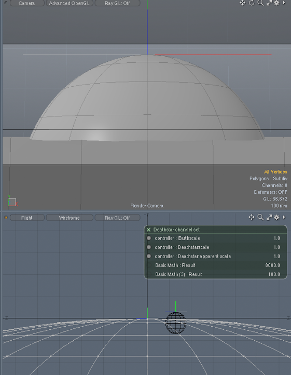Open the Right viewport gear settings
This screenshot has width=291, height=375.
coord(276,217)
